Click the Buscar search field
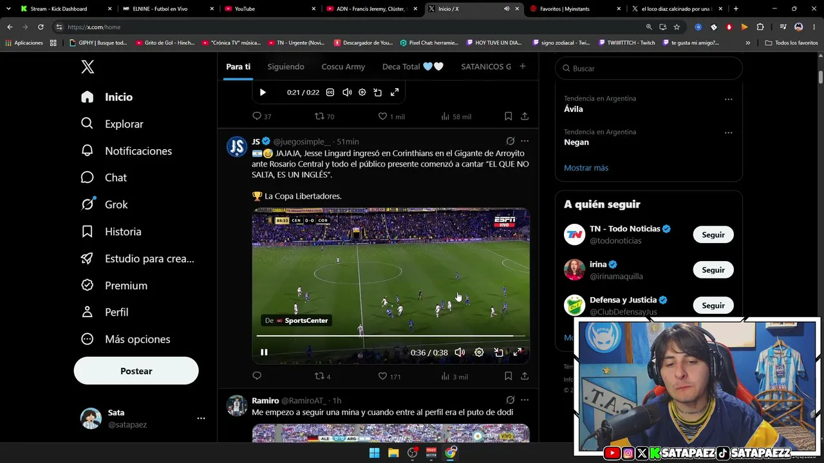824x463 pixels. click(x=649, y=68)
